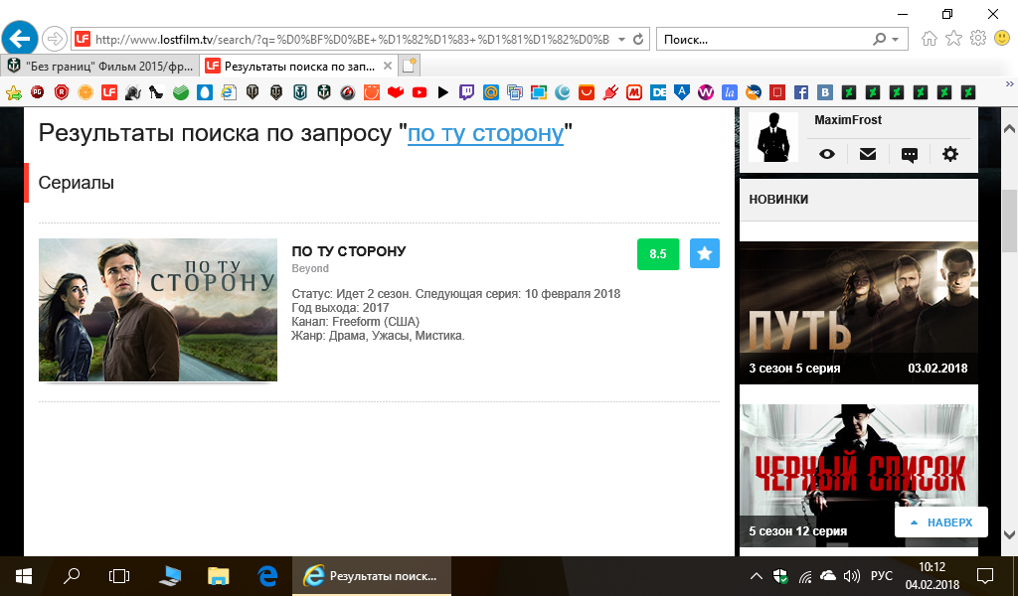
Task: Click the По ту сторону poster thumbnail
Action: [158, 309]
